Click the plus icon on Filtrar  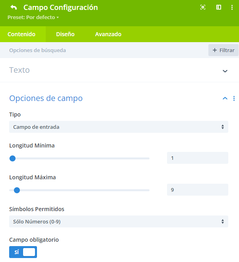click(215, 50)
